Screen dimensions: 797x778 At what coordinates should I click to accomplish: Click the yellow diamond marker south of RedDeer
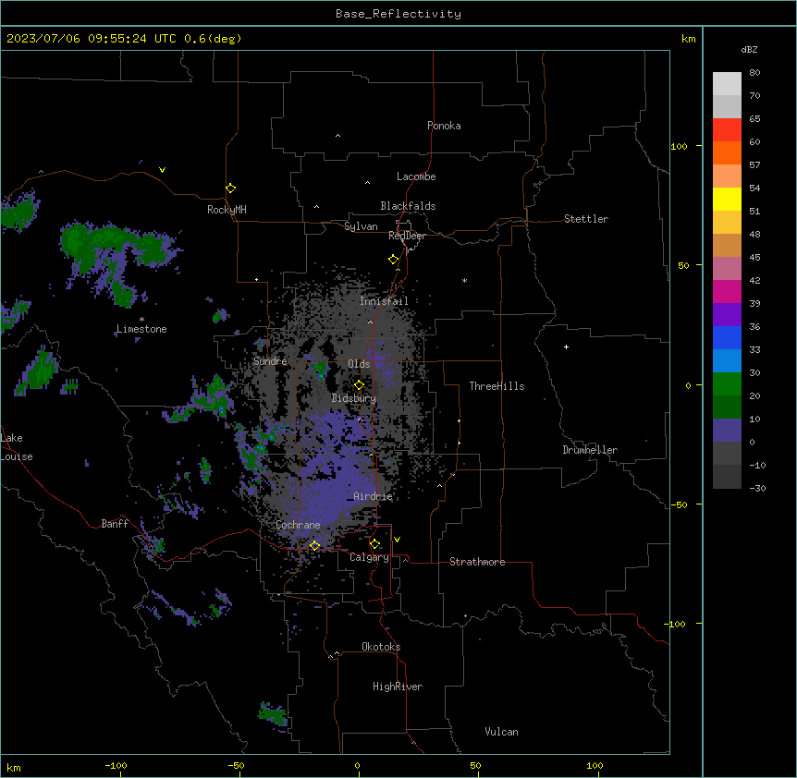click(x=394, y=260)
